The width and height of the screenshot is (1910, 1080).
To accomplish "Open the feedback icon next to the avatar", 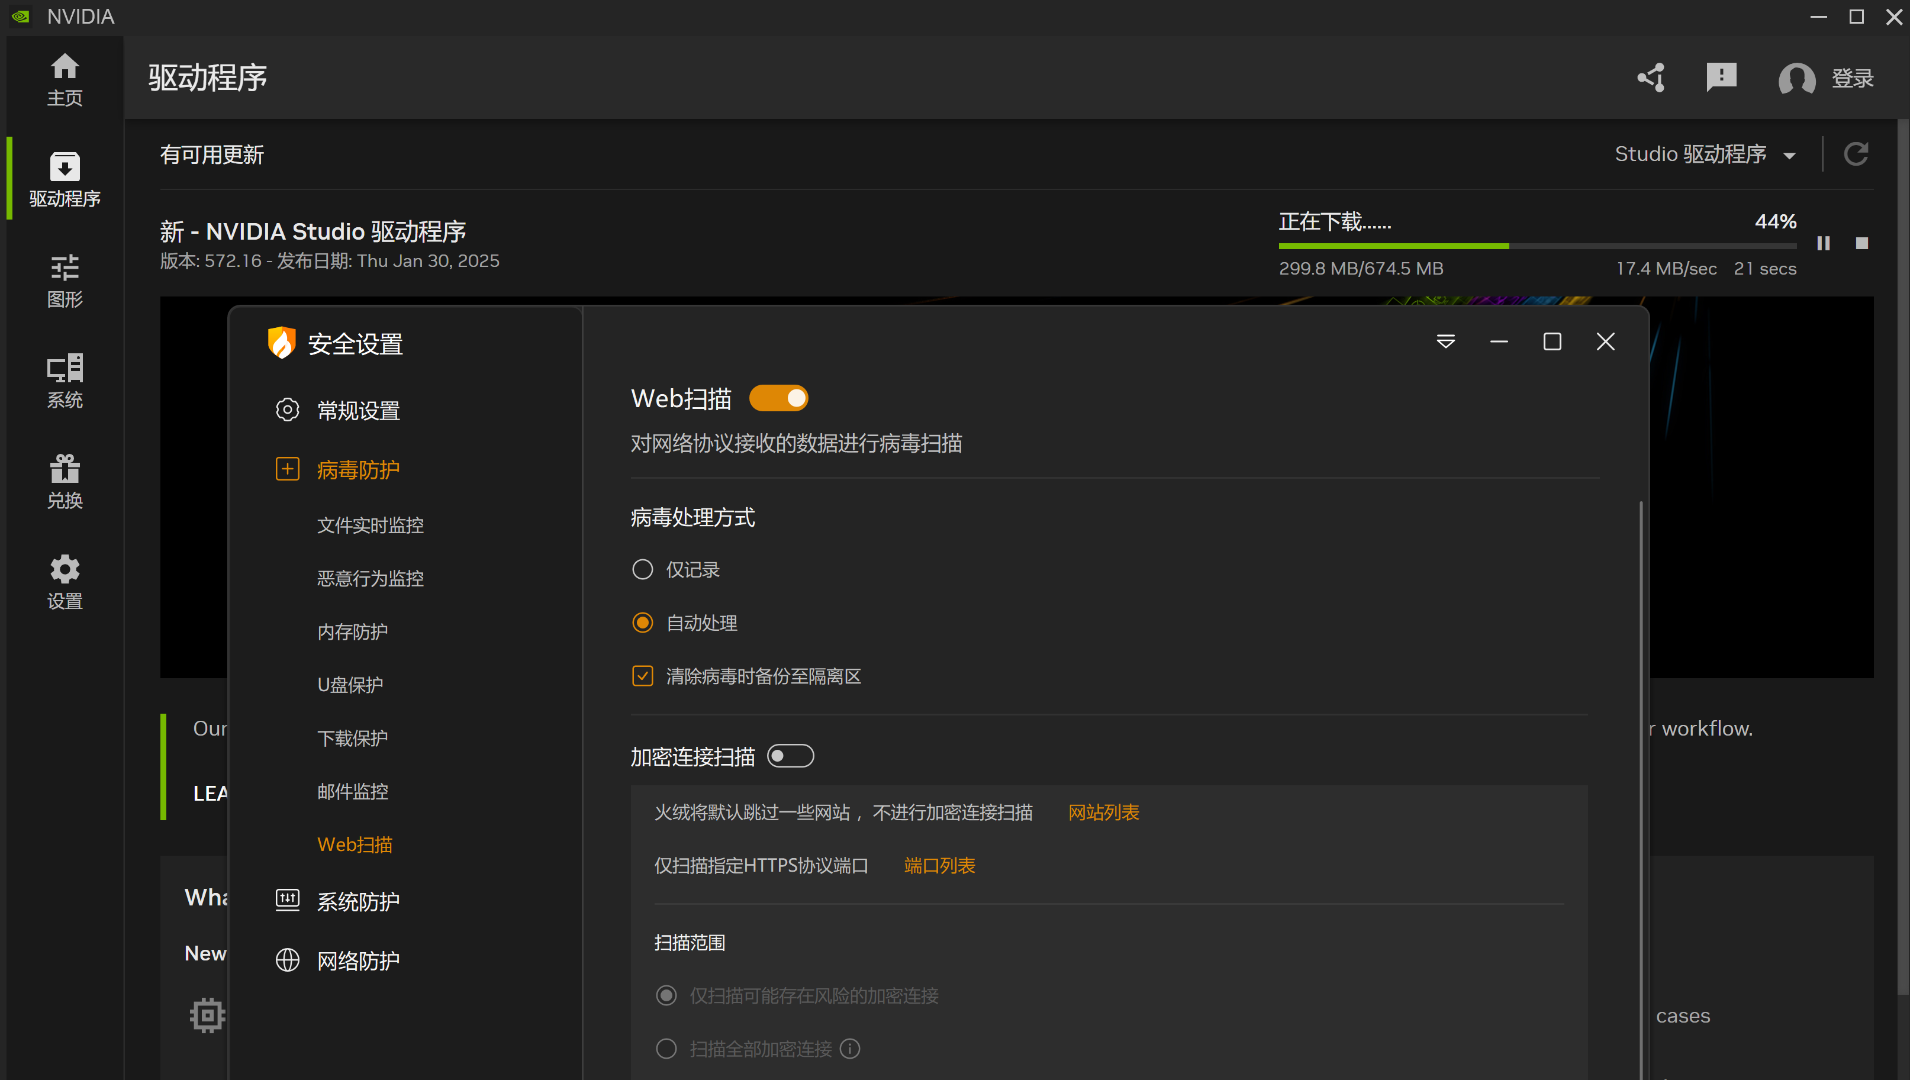I will (1722, 78).
